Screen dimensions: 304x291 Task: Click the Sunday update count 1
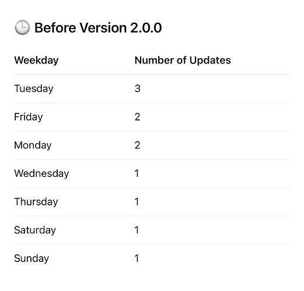click(x=137, y=258)
